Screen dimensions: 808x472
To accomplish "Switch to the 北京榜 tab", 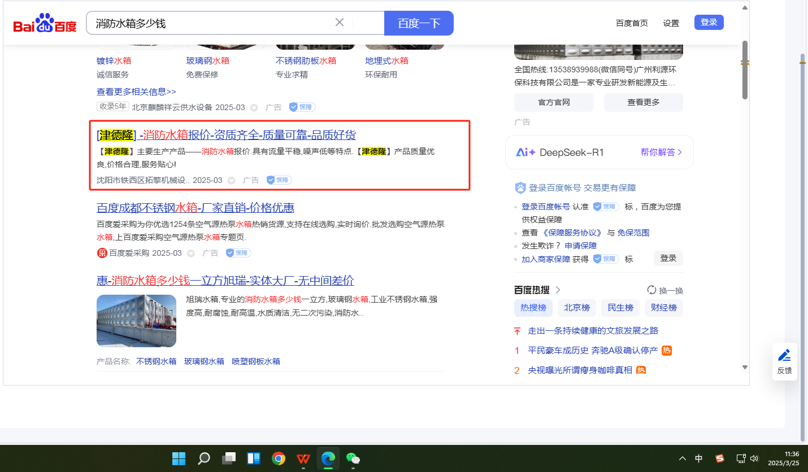I will coord(577,308).
